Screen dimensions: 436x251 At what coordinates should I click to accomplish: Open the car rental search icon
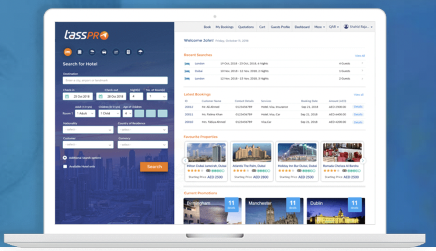click(x=104, y=52)
